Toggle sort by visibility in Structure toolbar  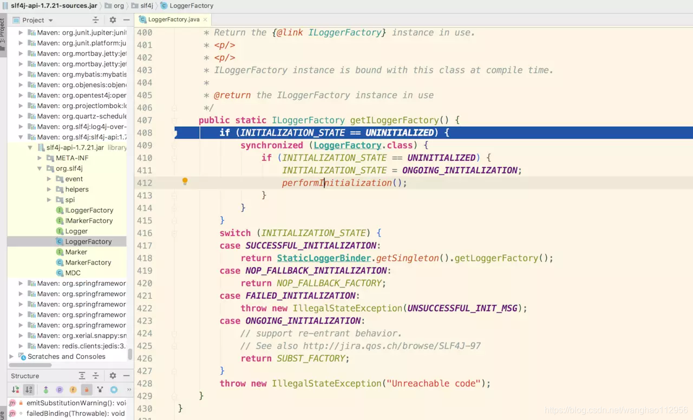[15, 390]
